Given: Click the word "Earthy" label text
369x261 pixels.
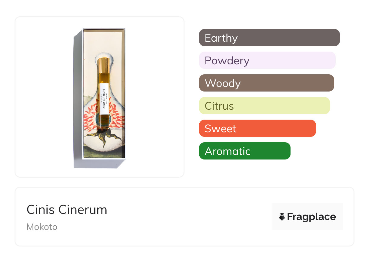Looking at the screenshot, I should tap(221, 38).
